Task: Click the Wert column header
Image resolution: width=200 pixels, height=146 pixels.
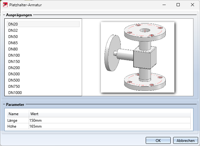Action: point(110,114)
